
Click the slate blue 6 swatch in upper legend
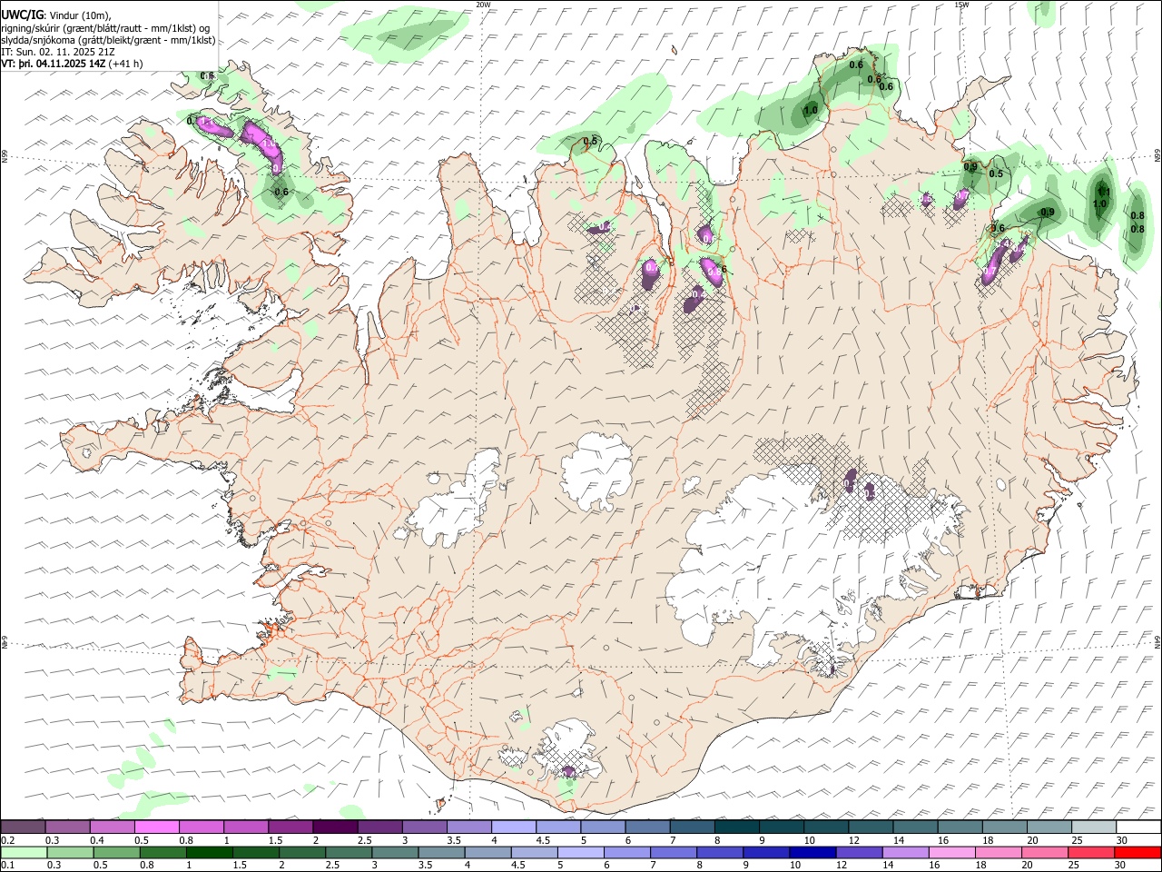pos(647,827)
